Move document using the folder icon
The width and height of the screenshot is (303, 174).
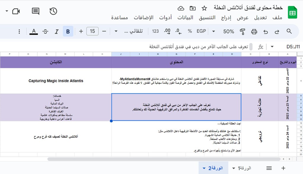coord(192,8)
